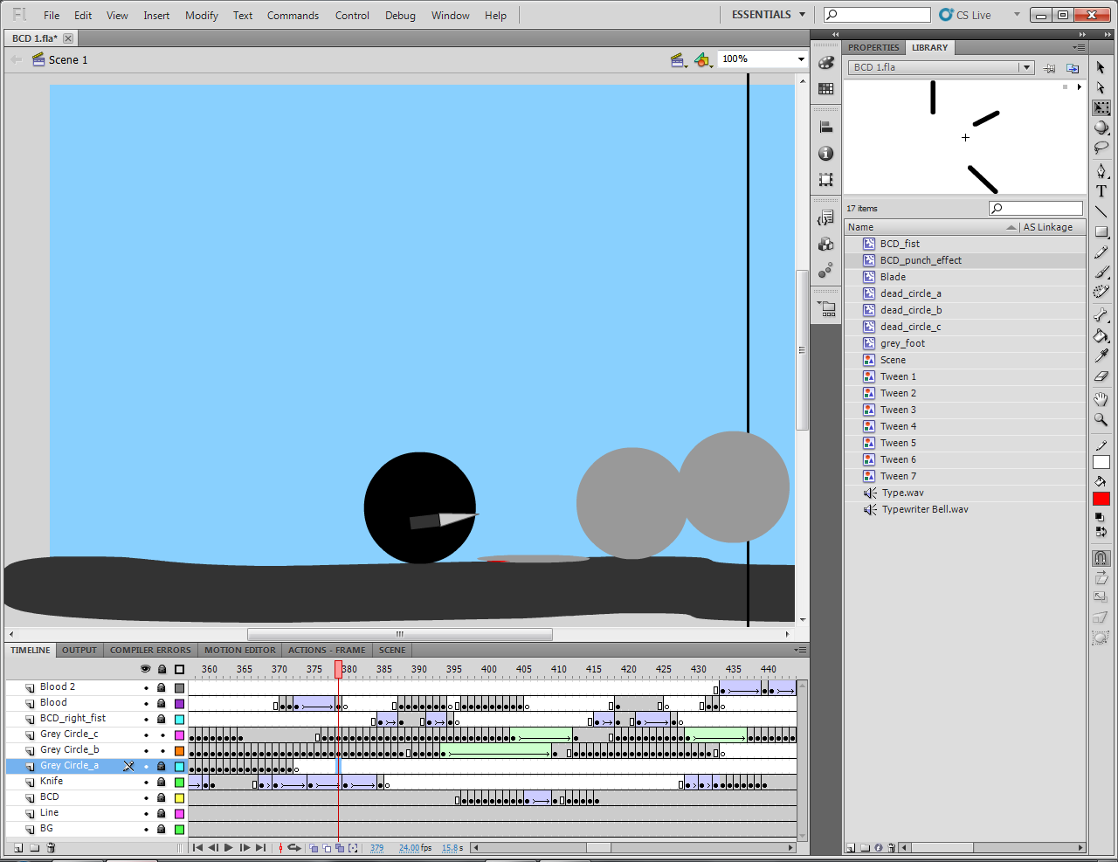Screen dimensions: 1118x862
Task: Select the Free Transform tool
Action: tap(1101, 108)
